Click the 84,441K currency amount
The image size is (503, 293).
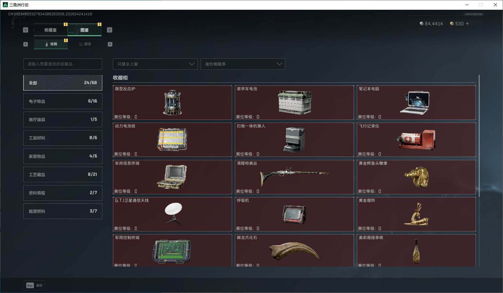[x=434, y=24]
